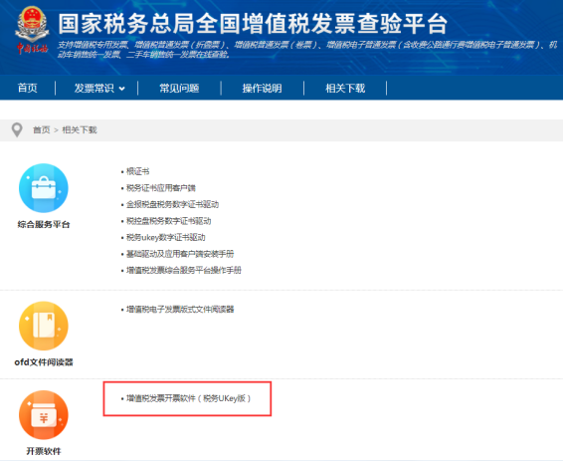
Task: Download 税控盘税务数字证书驱动
Action: (168, 221)
